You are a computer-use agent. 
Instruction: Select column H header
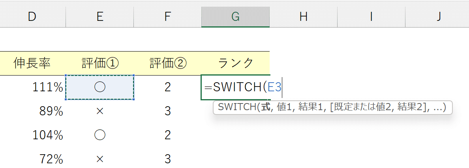point(303,17)
